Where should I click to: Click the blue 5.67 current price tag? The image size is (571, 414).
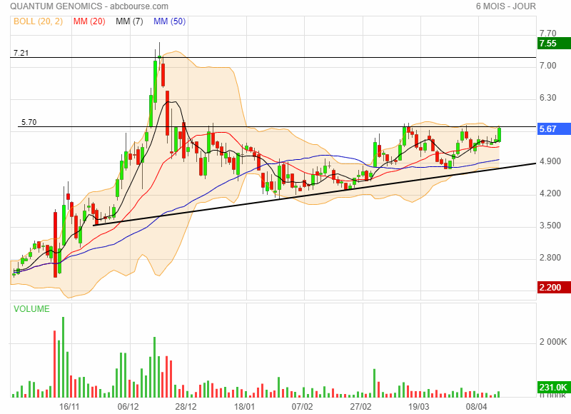(x=554, y=129)
